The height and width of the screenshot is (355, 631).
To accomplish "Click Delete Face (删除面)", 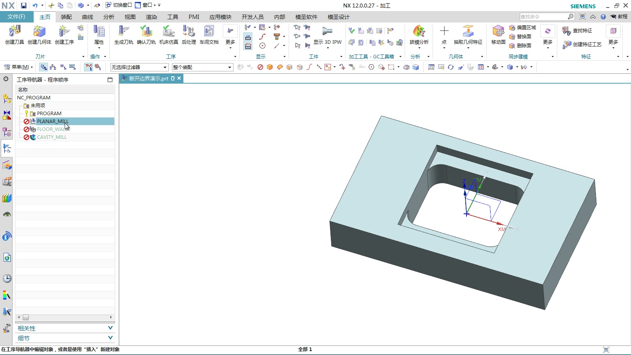I will click(x=520, y=46).
